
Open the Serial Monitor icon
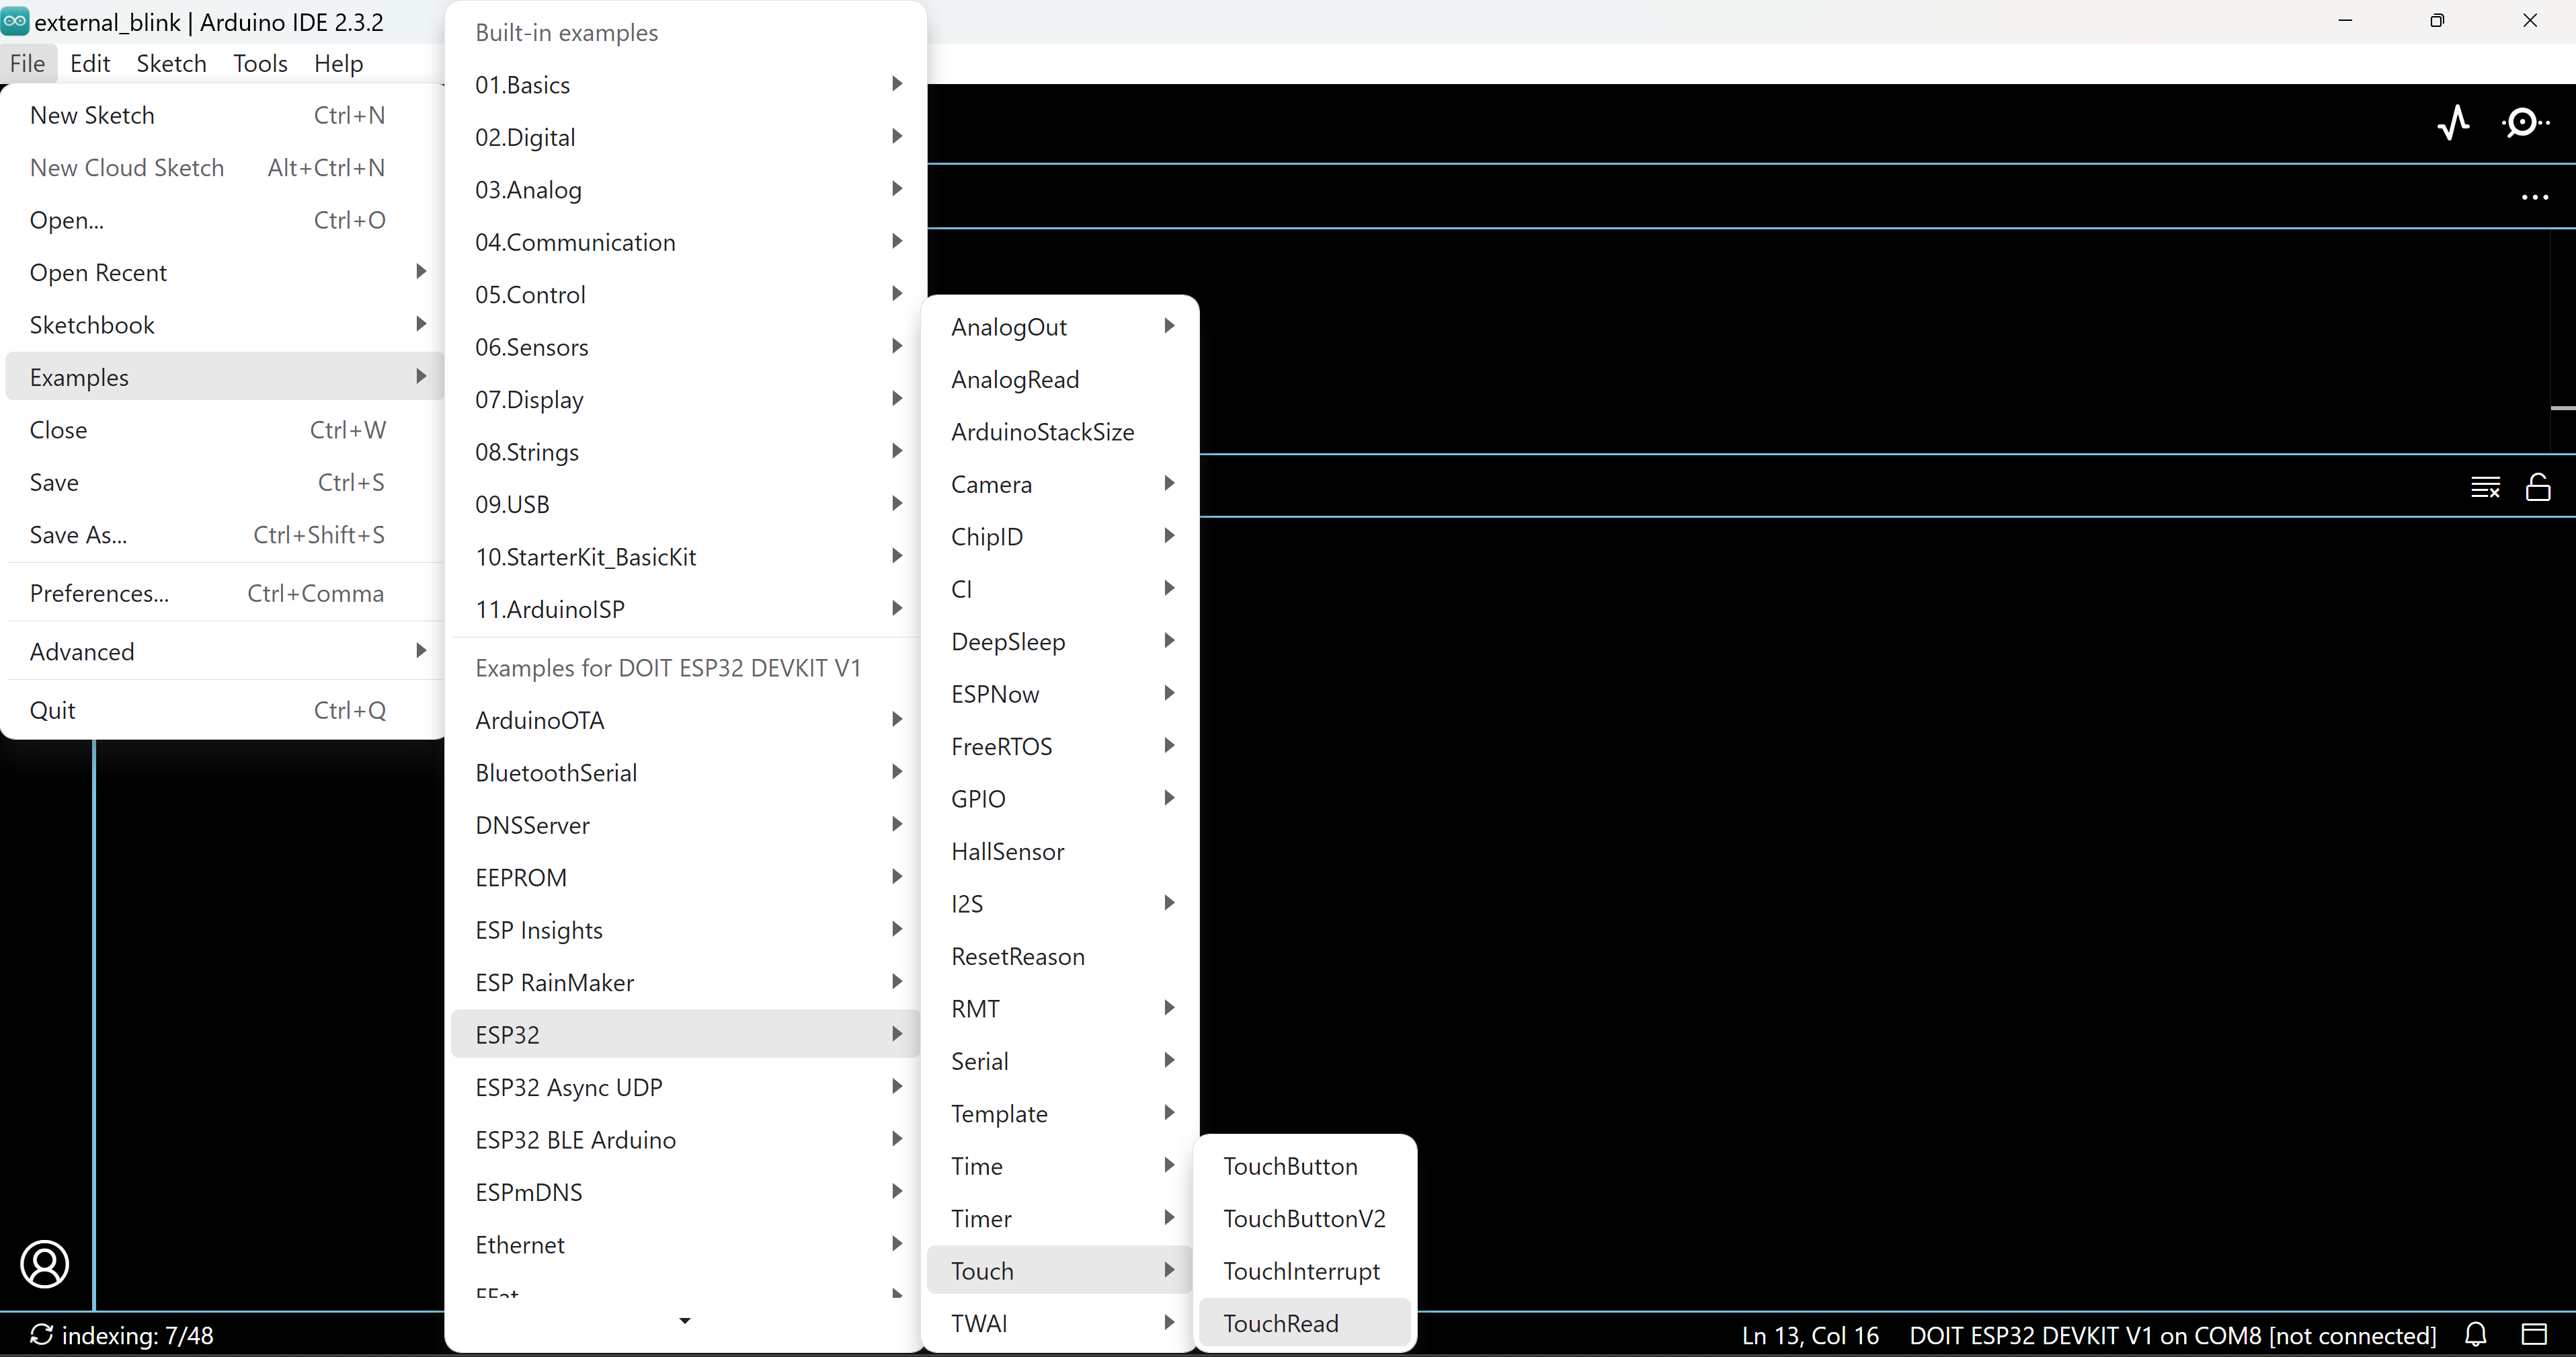pyautogui.click(x=2525, y=123)
